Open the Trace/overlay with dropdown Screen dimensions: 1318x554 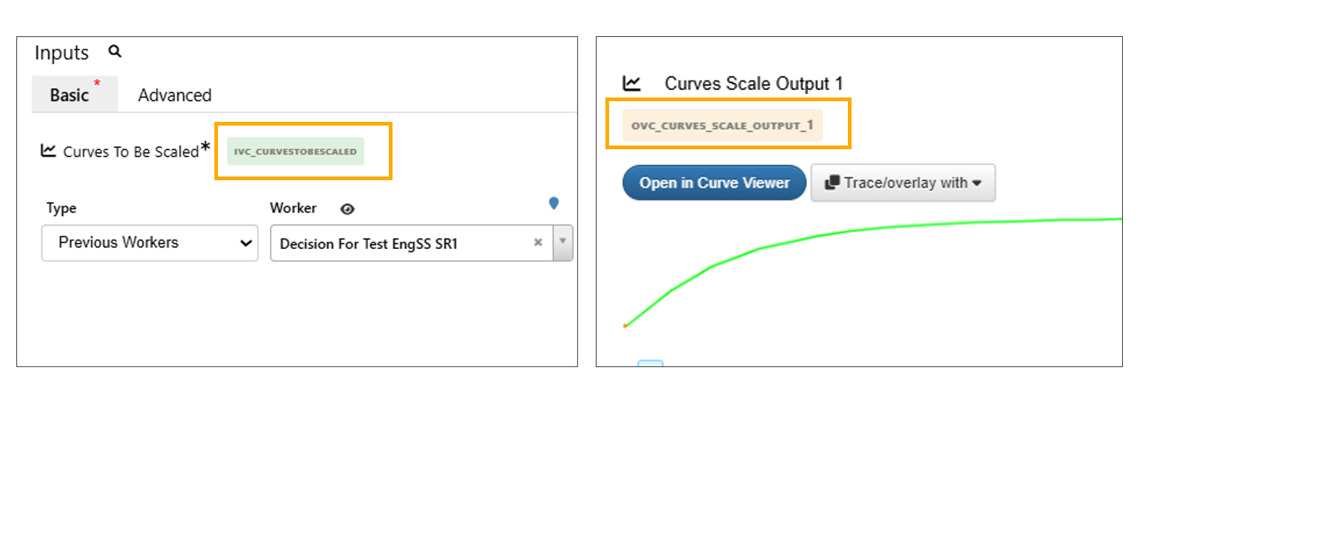point(903,183)
